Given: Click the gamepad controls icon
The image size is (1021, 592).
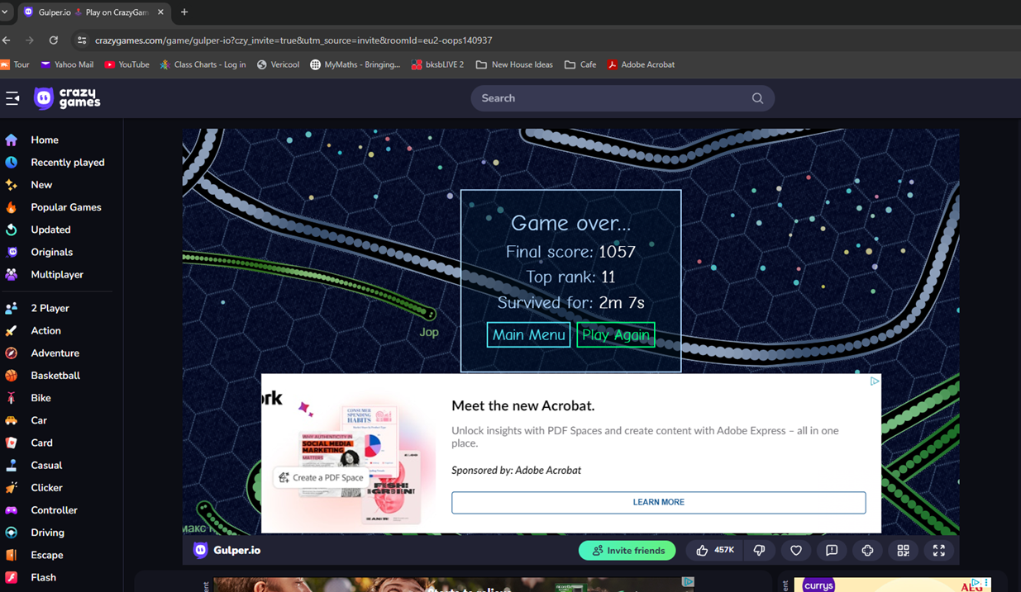Looking at the screenshot, I should coord(867,551).
